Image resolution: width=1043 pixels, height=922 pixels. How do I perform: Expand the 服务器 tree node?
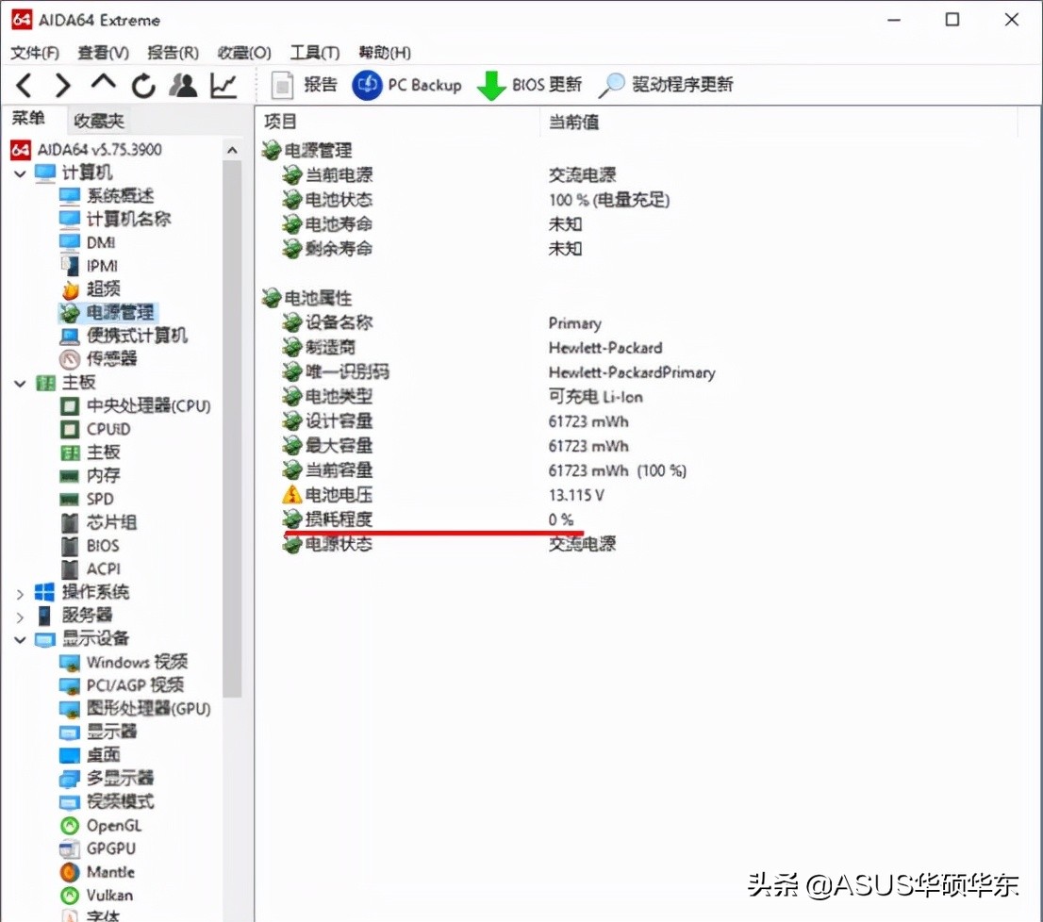tap(19, 616)
